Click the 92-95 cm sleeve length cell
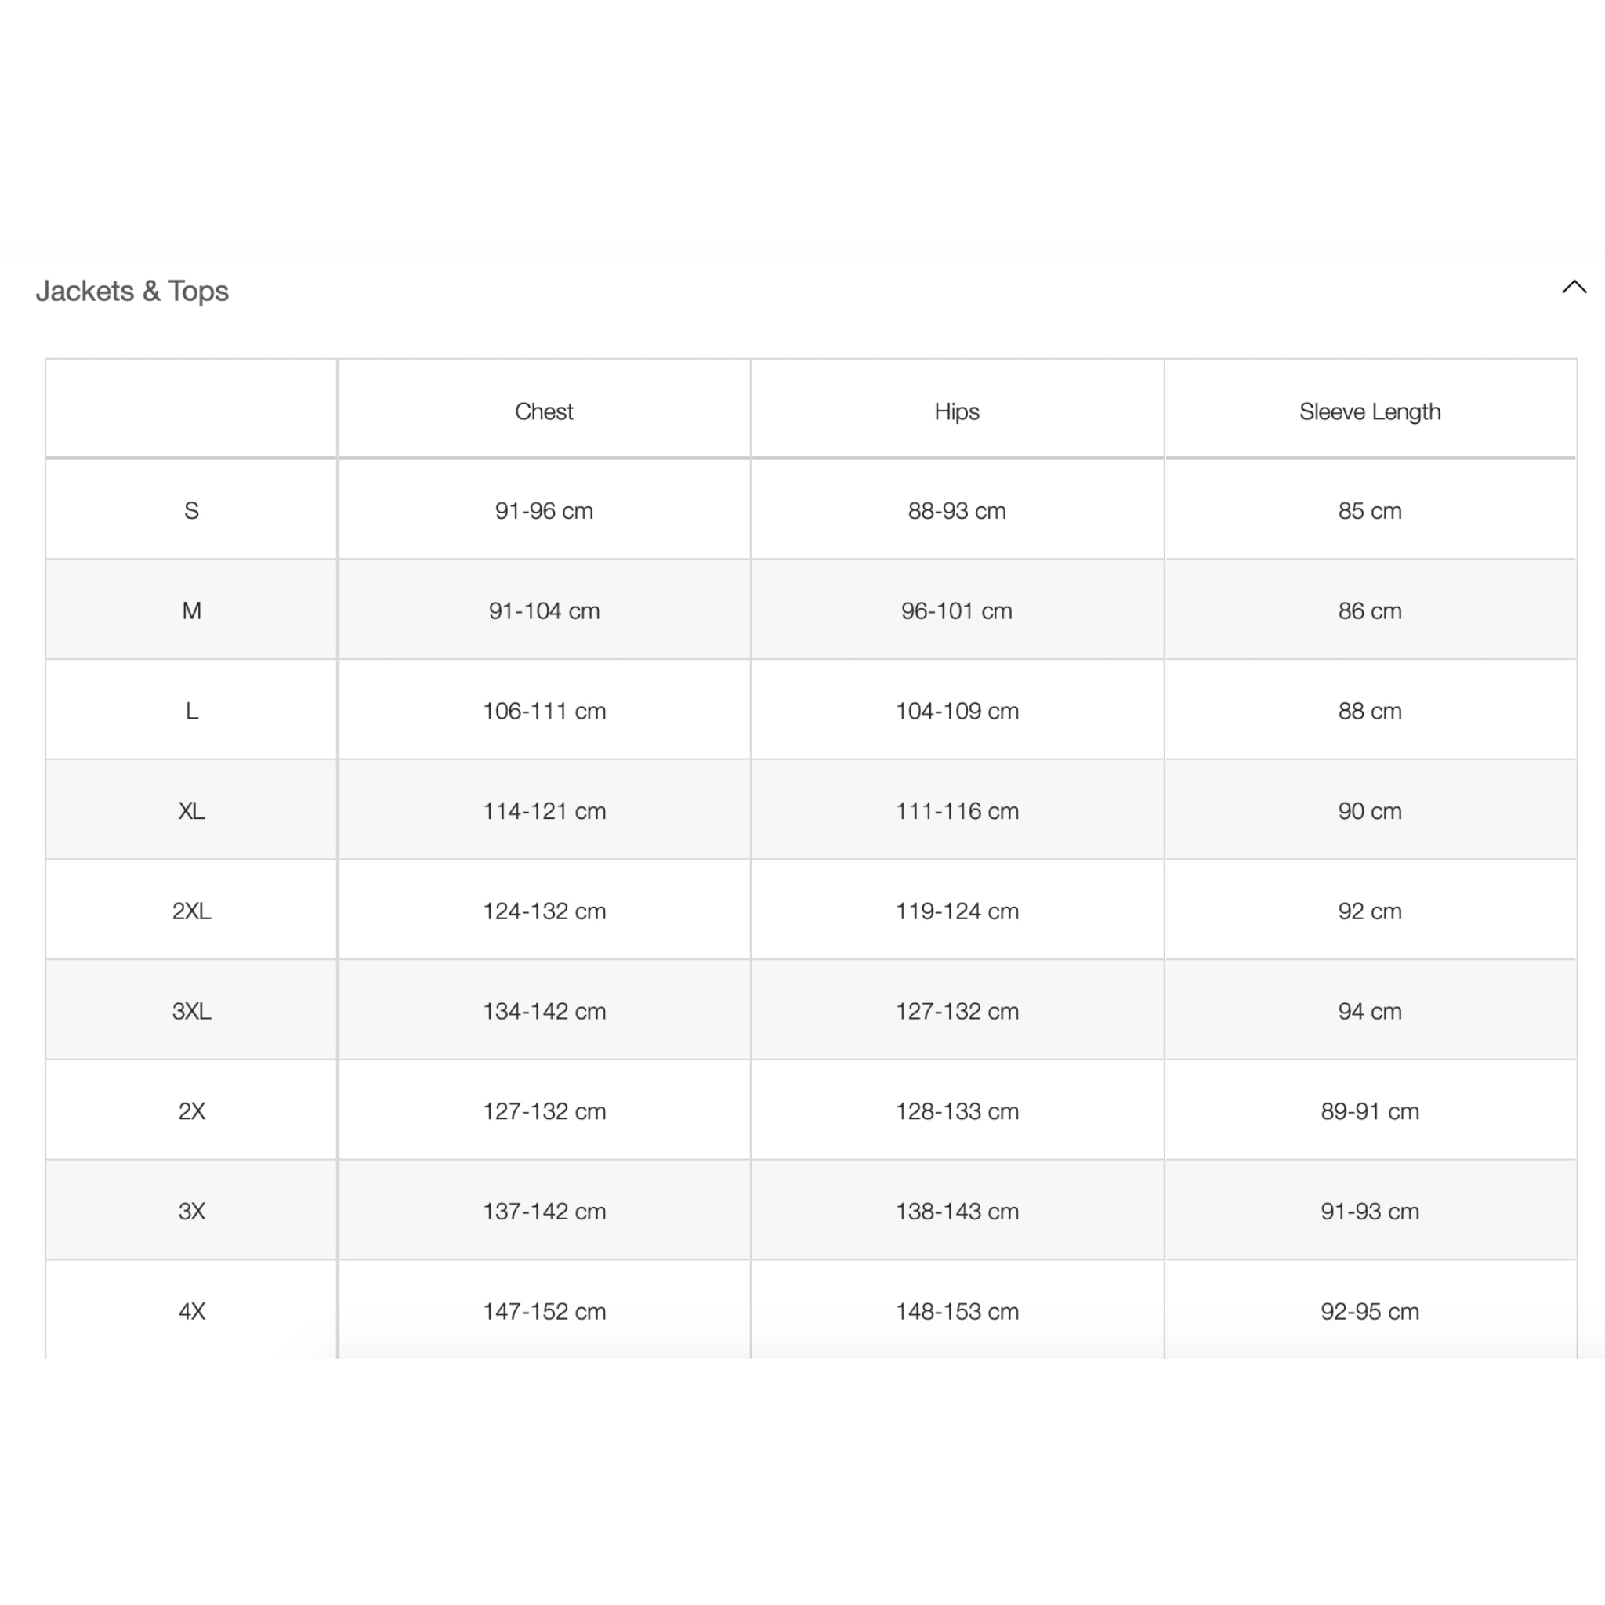This screenshot has width=1605, height=1605. coord(1370,1312)
